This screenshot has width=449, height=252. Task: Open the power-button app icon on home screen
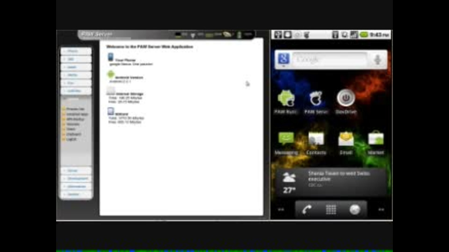click(x=346, y=98)
